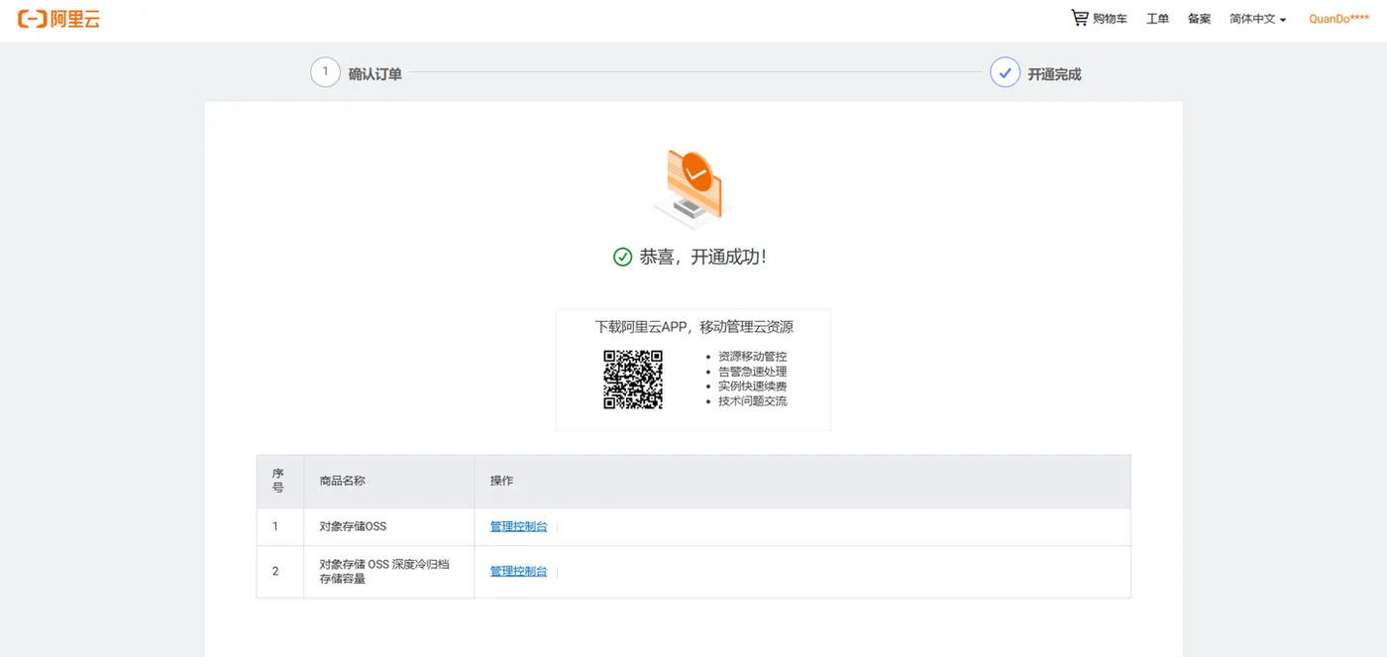Click the 恭喜，开通成功！ message
This screenshot has width=1387, height=657.
[702, 257]
